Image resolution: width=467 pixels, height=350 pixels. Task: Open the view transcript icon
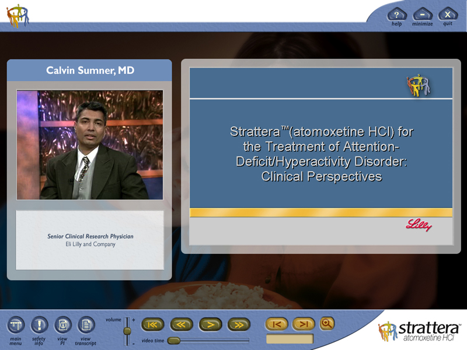click(86, 325)
